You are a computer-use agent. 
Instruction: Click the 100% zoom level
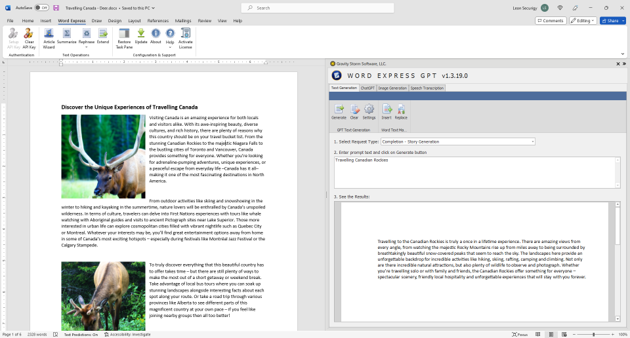click(x=623, y=334)
